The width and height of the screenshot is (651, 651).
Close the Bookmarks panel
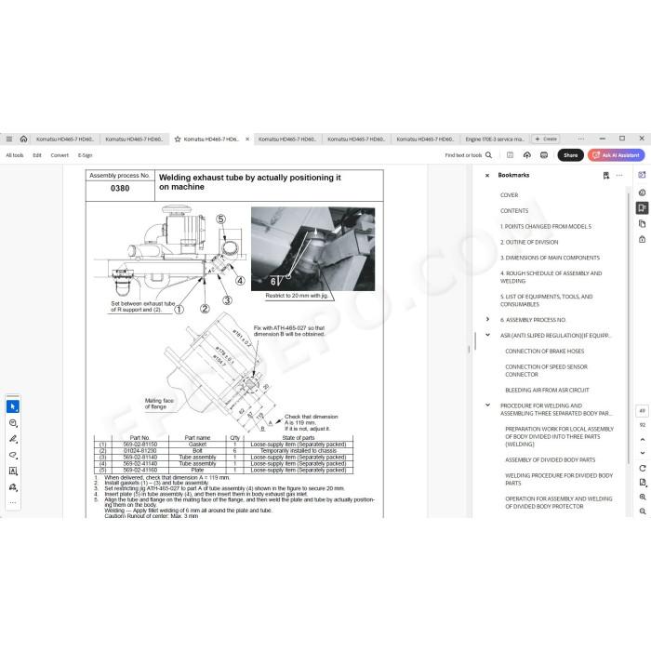pos(487,175)
